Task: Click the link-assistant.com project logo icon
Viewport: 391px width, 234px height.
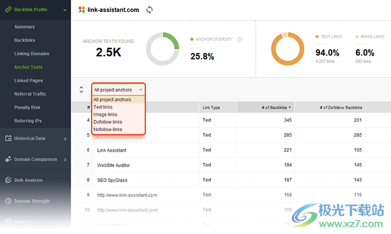Action: (x=82, y=10)
